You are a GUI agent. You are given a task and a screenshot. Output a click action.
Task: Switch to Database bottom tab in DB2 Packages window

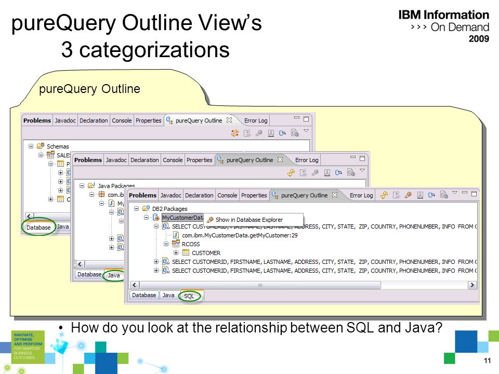point(144,295)
